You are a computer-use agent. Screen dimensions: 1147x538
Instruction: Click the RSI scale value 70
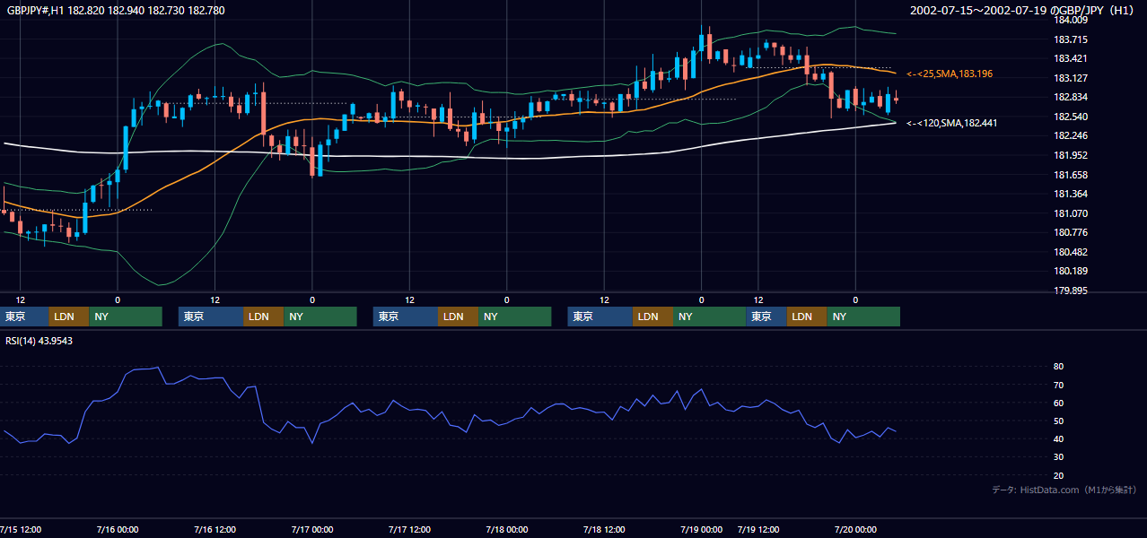[x=1059, y=385]
